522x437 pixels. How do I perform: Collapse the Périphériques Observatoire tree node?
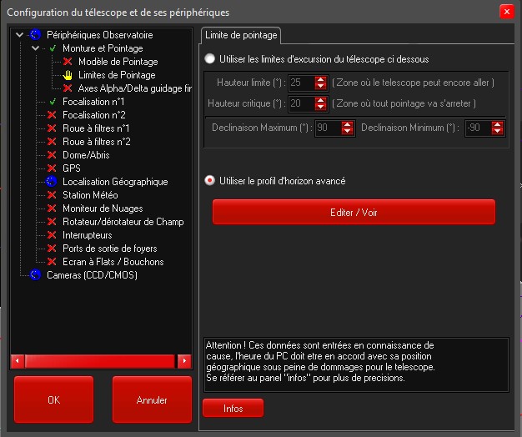20,35
